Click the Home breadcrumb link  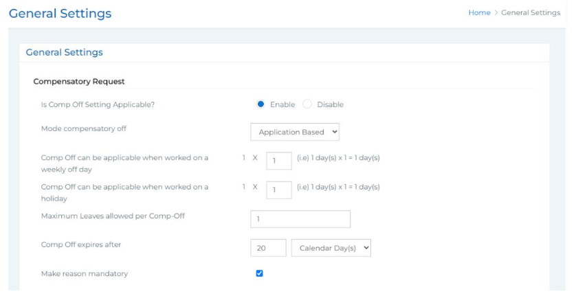(x=479, y=13)
